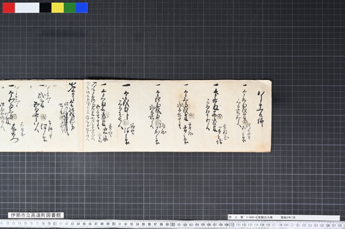Screen dimensions: 345x229
Task: Click the large heading column at the document's right edge
Action: point(260,108)
